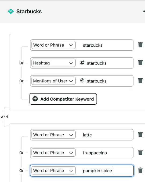Open the Hashtag type dropdown
The image size is (145, 182).
tap(53, 63)
